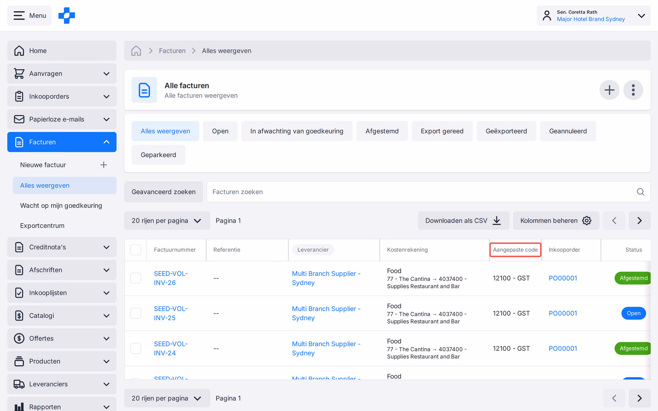Viewport: 658px width, 411px height.
Task: Open top 20 rijen per pagina dropdown
Action: 167,221
